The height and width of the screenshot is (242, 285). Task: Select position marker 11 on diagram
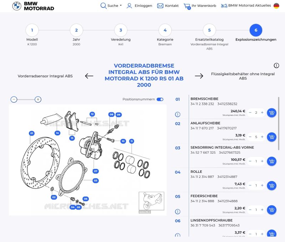(x=132, y=141)
